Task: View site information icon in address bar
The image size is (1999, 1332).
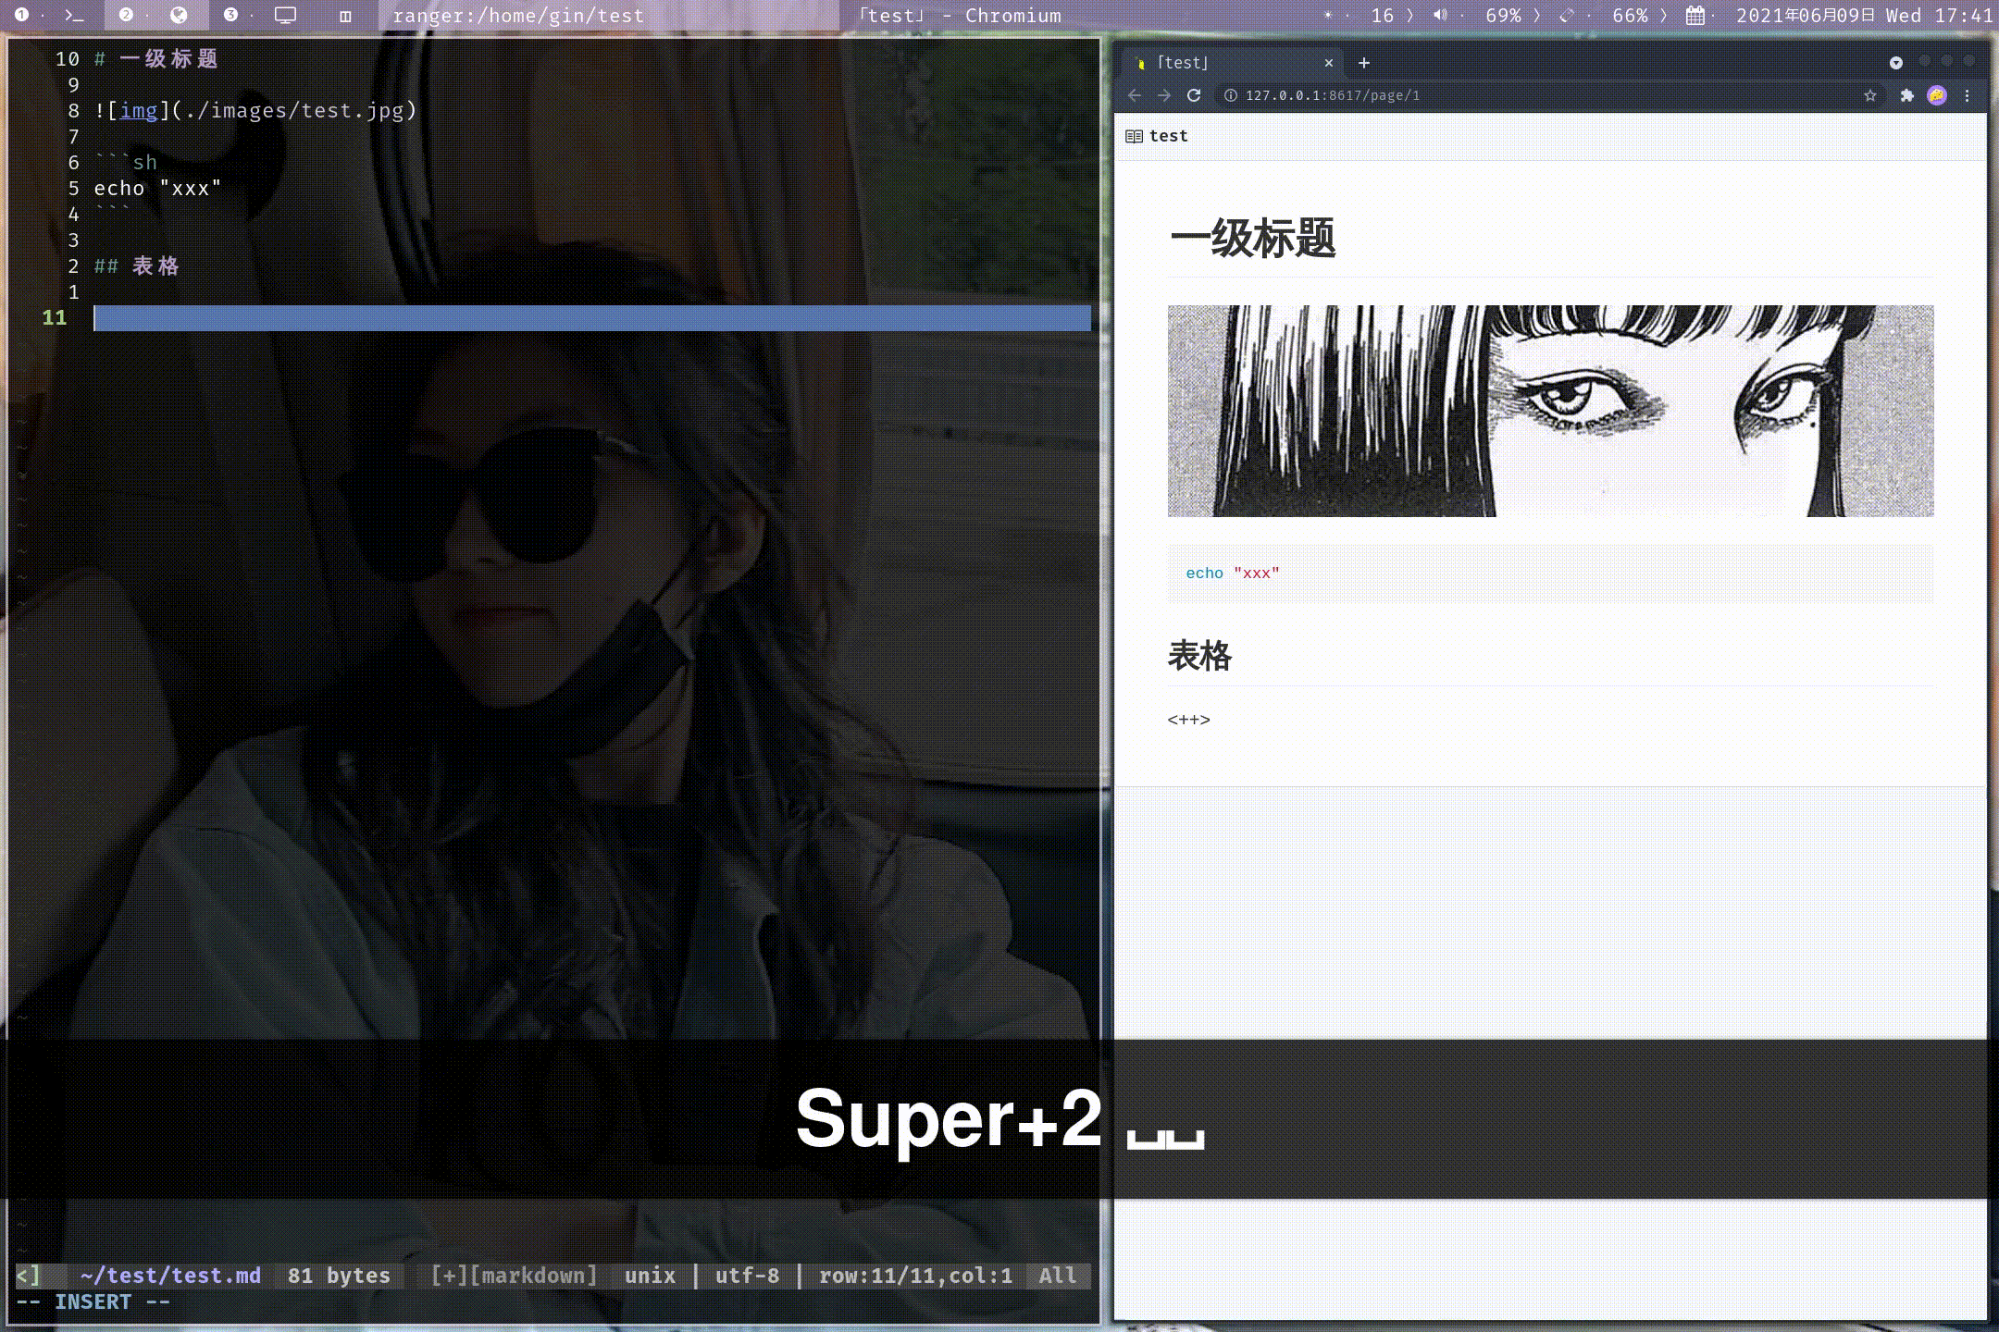Action: tap(1231, 95)
